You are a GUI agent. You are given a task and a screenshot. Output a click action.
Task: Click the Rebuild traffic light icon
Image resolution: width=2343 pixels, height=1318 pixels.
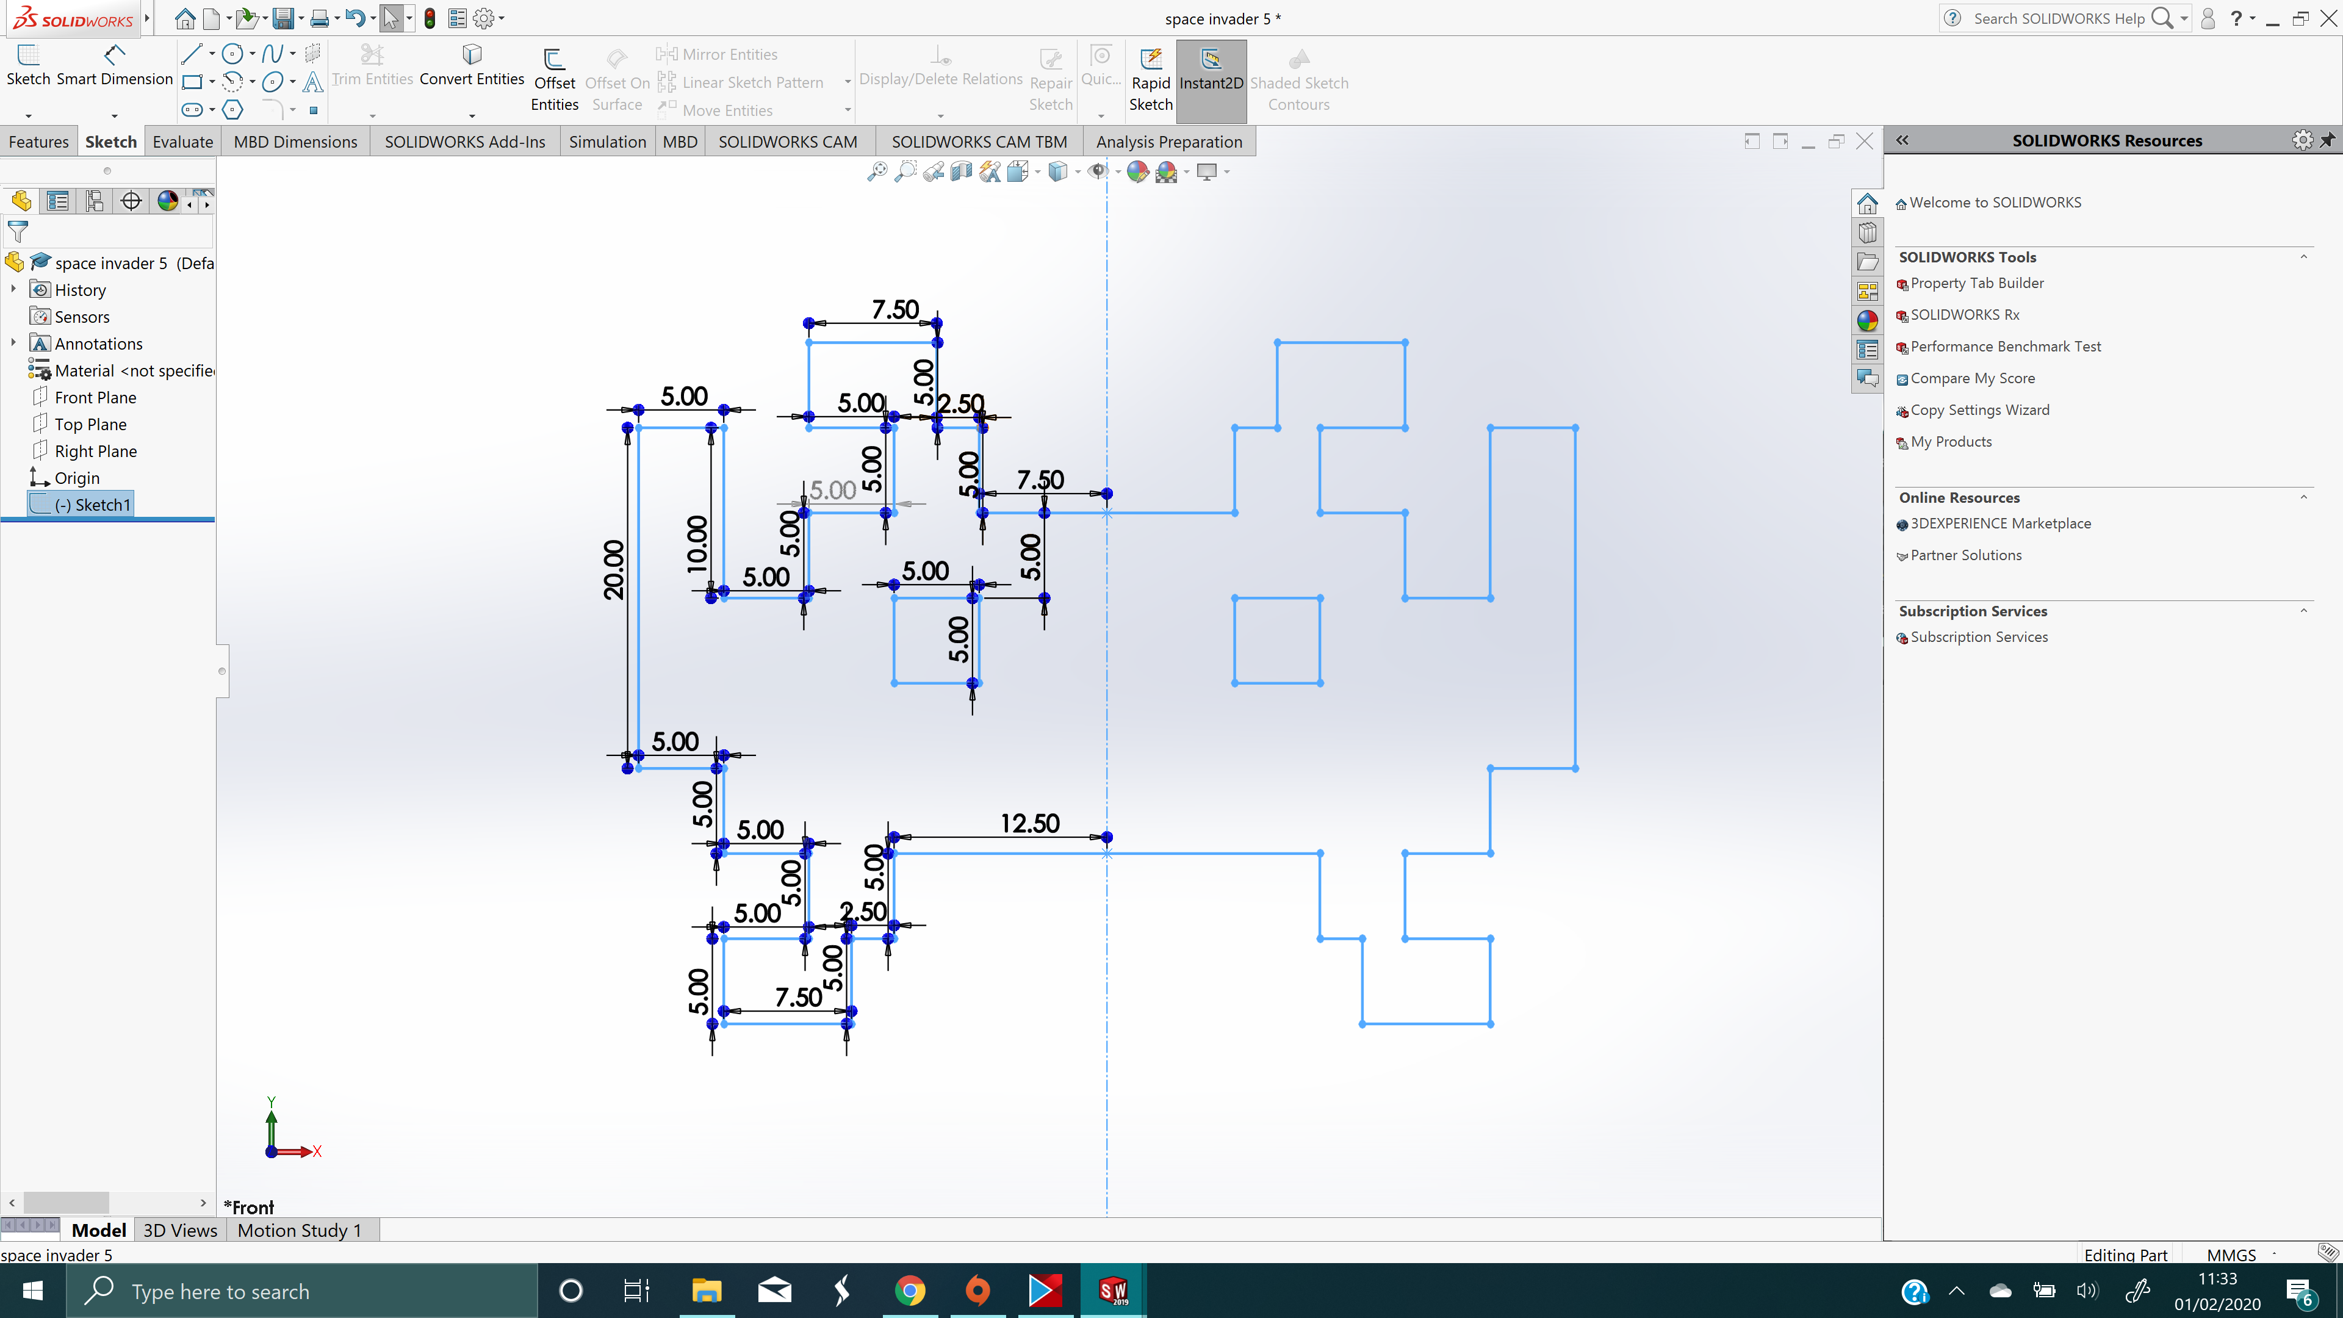pyautogui.click(x=430, y=18)
